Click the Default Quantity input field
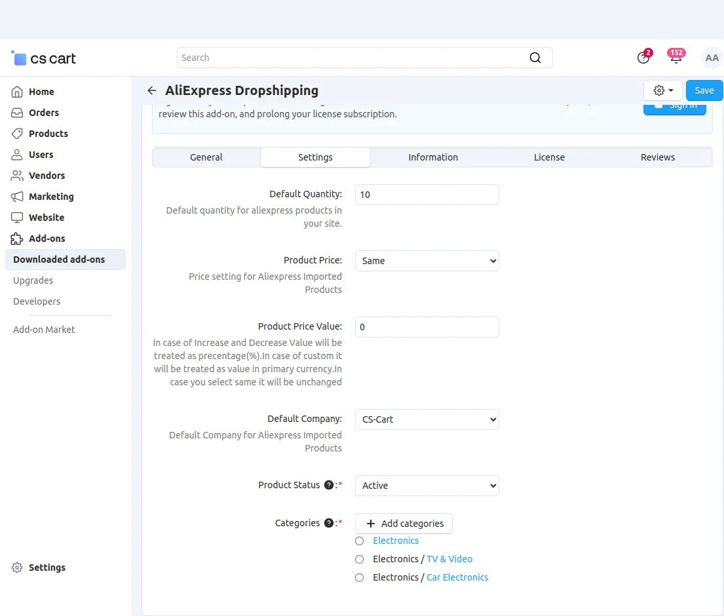Viewport: 724px width, 616px height. pos(427,195)
